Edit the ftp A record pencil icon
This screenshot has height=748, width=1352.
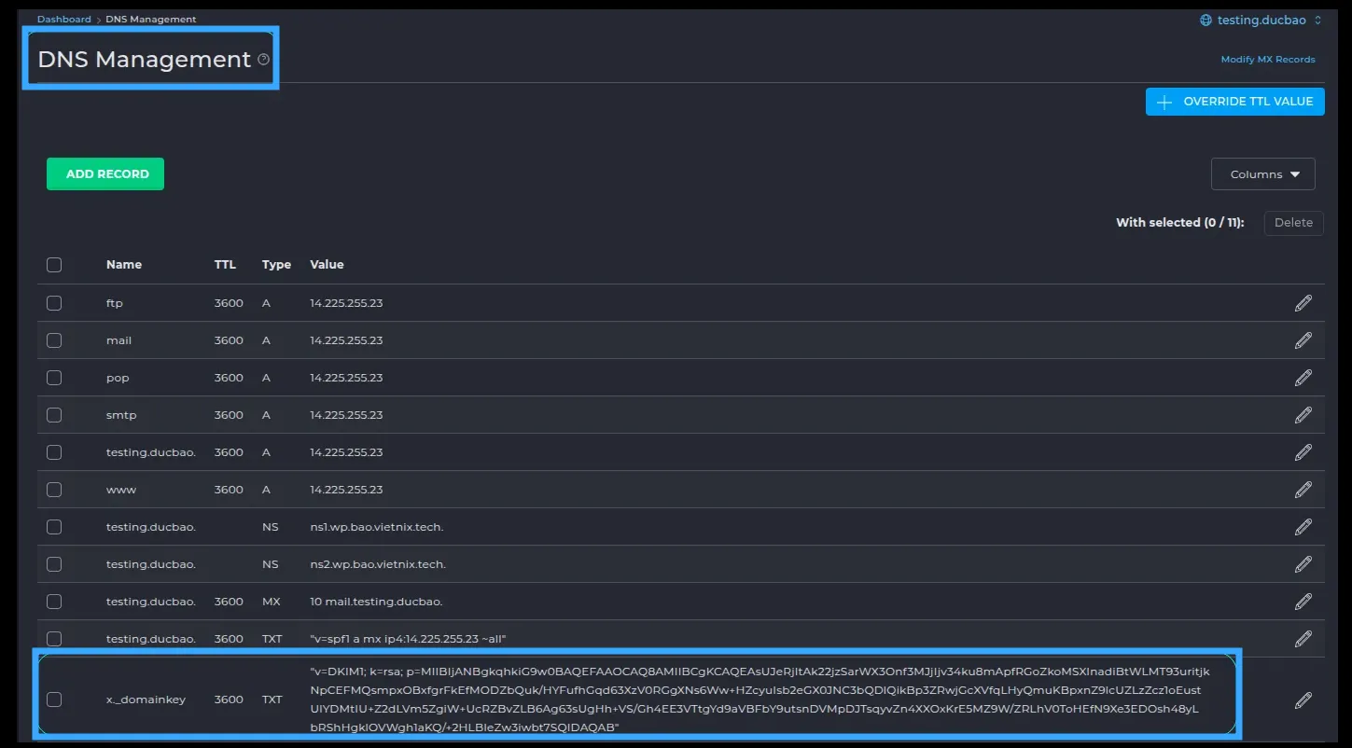pyautogui.click(x=1303, y=303)
